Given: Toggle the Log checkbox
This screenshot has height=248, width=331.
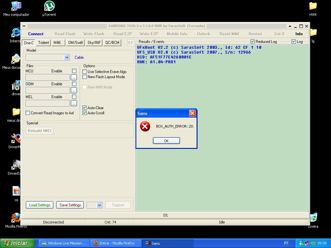Looking at the screenshot, I should pyautogui.click(x=294, y=42).
